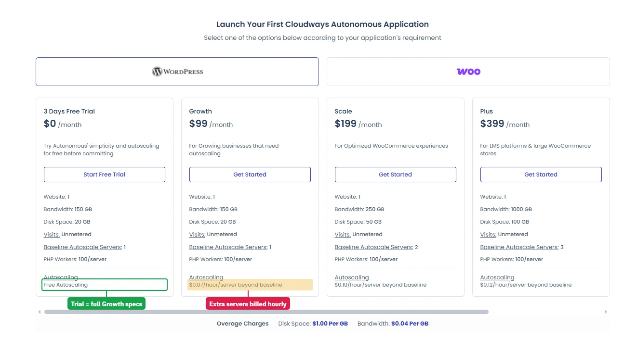The image size is (624, 339).
Task: Click the '$0.12/hour/server beyond baseline' text
Action: click(526, 285)
